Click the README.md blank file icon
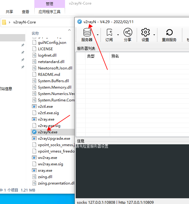This screenshot has width=189, height=204. click(34, 74)
